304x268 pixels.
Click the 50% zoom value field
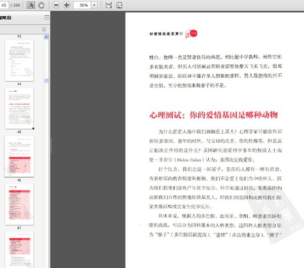[x=83, y=5]
